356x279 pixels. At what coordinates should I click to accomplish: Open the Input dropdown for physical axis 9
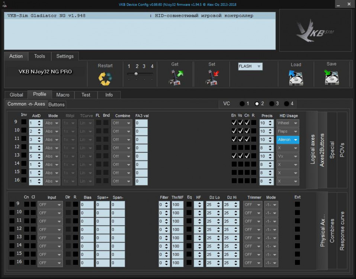[x=50, y=204]
